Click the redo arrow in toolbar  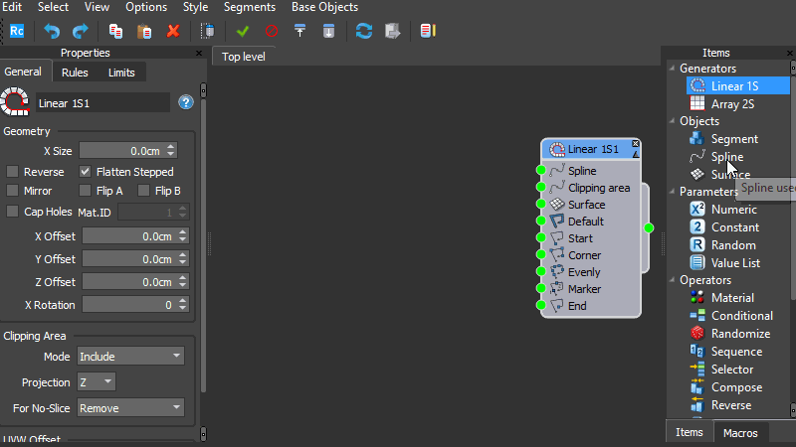pos(80,31)
